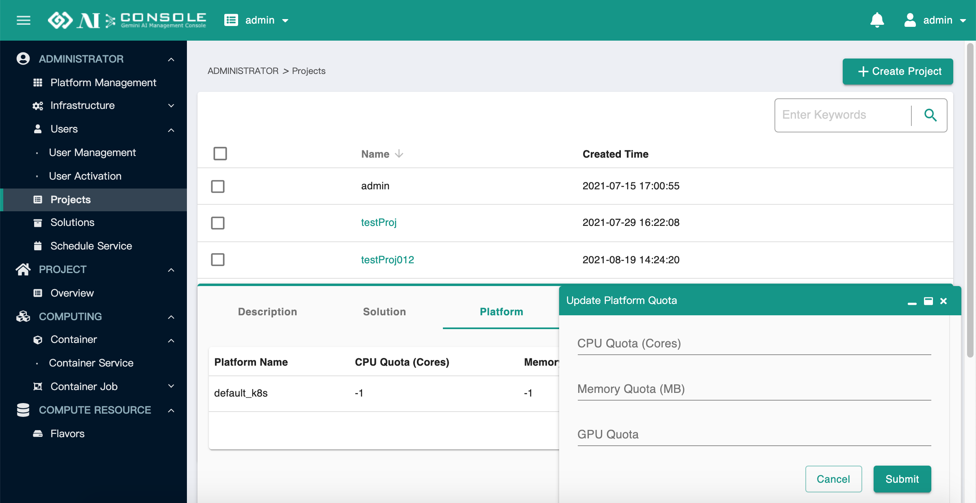Collapse the COMPUTING section chevron
976x503 pixels.
click(171, 317)
